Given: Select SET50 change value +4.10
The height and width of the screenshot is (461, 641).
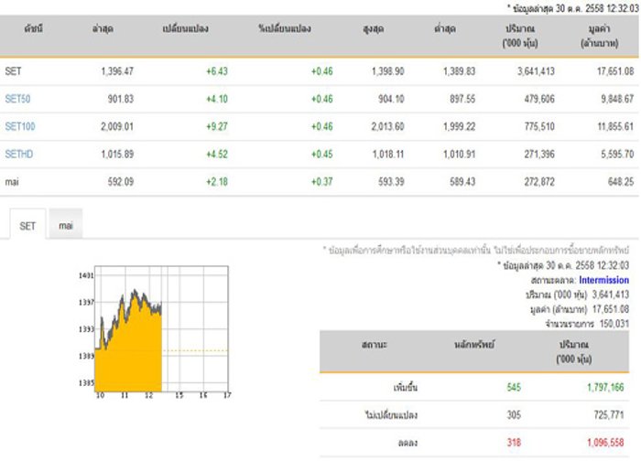Looking at the screenshot, I should click(x=217, y=99).
